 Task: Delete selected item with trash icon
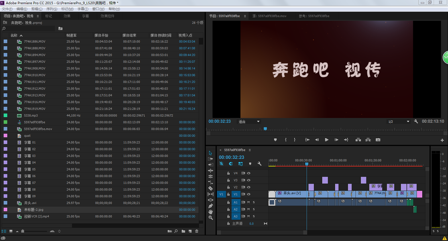point(197,231)
